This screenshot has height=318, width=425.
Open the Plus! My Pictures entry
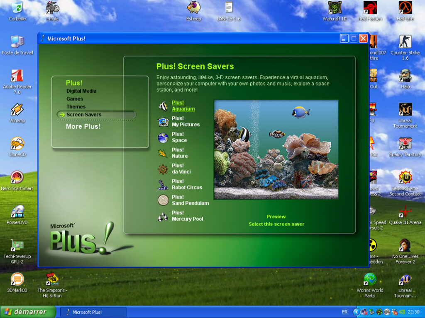click(x=186, y=121)
